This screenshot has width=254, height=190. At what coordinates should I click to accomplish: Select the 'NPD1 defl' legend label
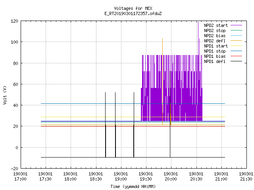click(215, 62)
